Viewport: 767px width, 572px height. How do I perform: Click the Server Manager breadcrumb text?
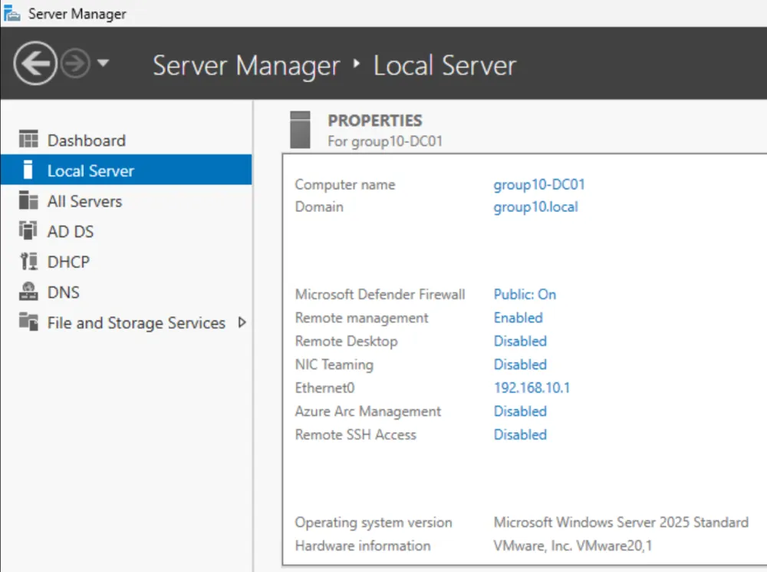[x=246, y=66]
